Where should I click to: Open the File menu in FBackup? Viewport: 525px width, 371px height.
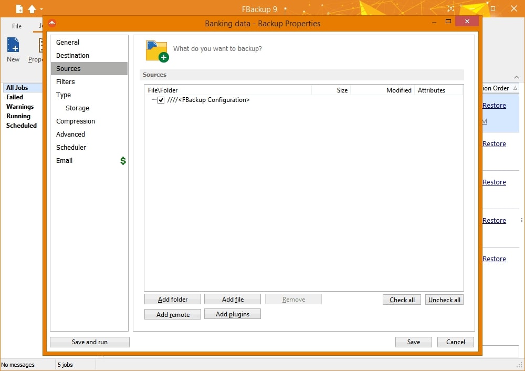click(17, 26)
